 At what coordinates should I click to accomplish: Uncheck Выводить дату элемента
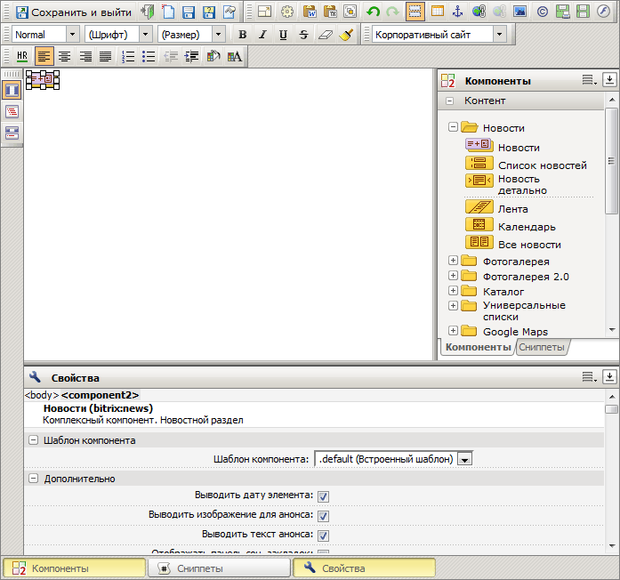coord(323,496)
